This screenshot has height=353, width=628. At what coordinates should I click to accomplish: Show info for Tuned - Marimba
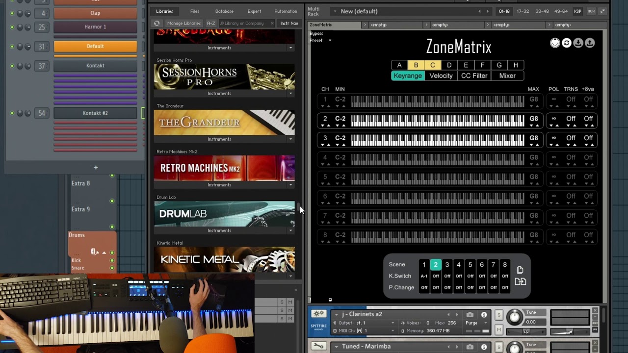484,347
